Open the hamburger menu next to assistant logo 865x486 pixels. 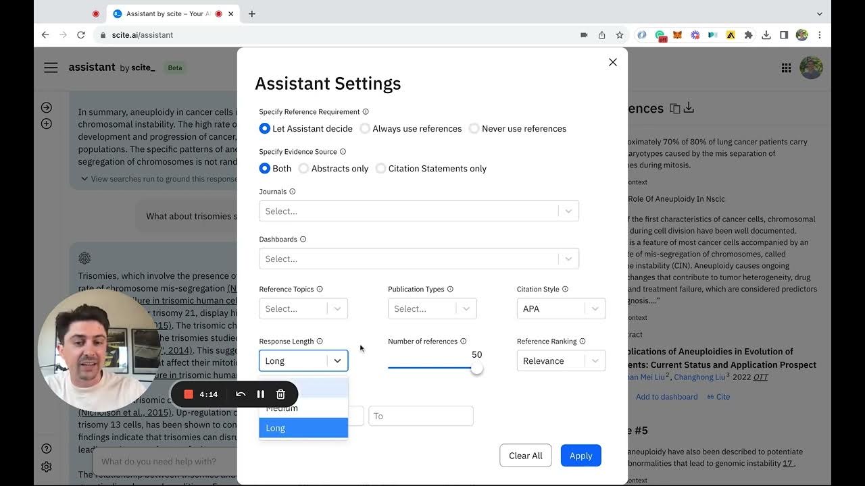(x=51, y=67)
